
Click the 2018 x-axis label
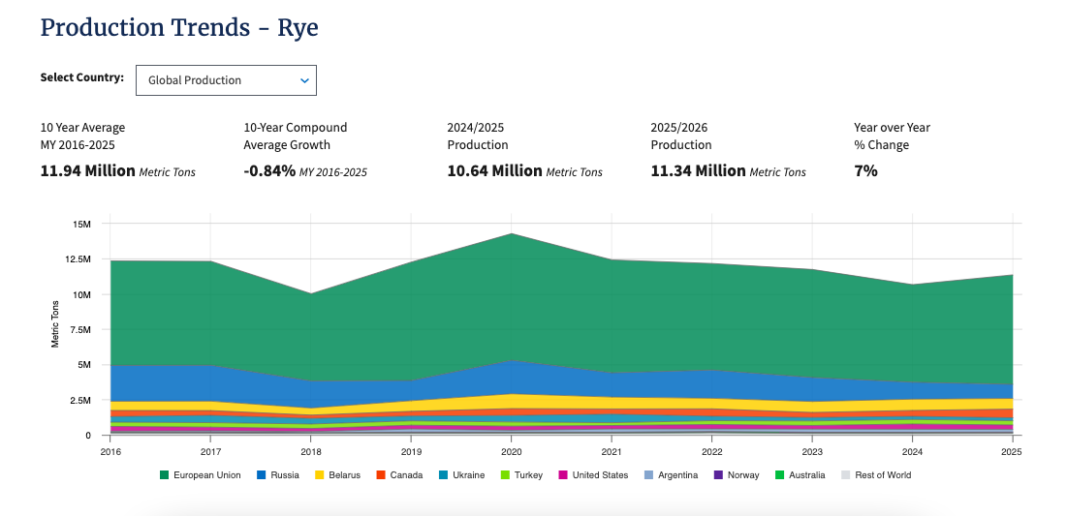311,451
